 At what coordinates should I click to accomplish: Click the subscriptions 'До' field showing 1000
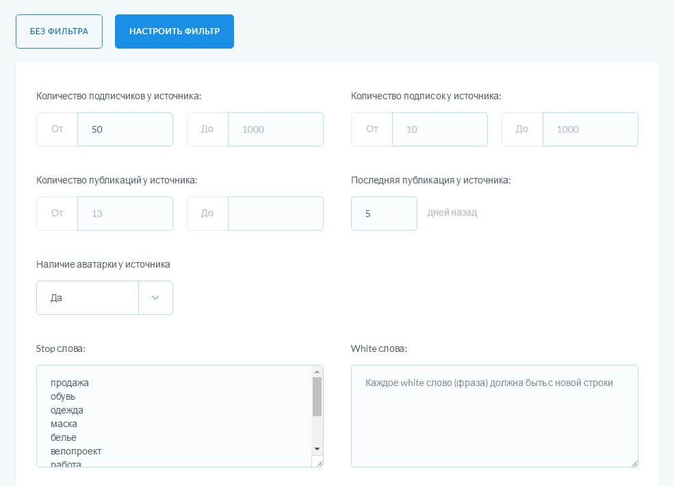click(x=590, y=129)
